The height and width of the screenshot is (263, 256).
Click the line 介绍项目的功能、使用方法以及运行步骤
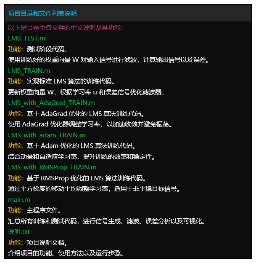(x=66, y=253)
